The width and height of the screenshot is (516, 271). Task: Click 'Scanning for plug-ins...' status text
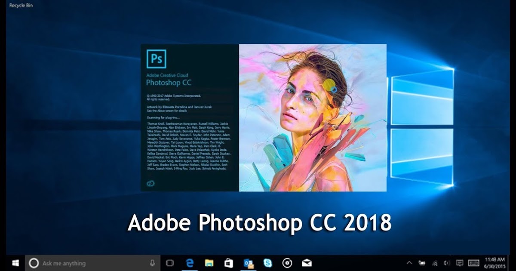click(163, 117)
